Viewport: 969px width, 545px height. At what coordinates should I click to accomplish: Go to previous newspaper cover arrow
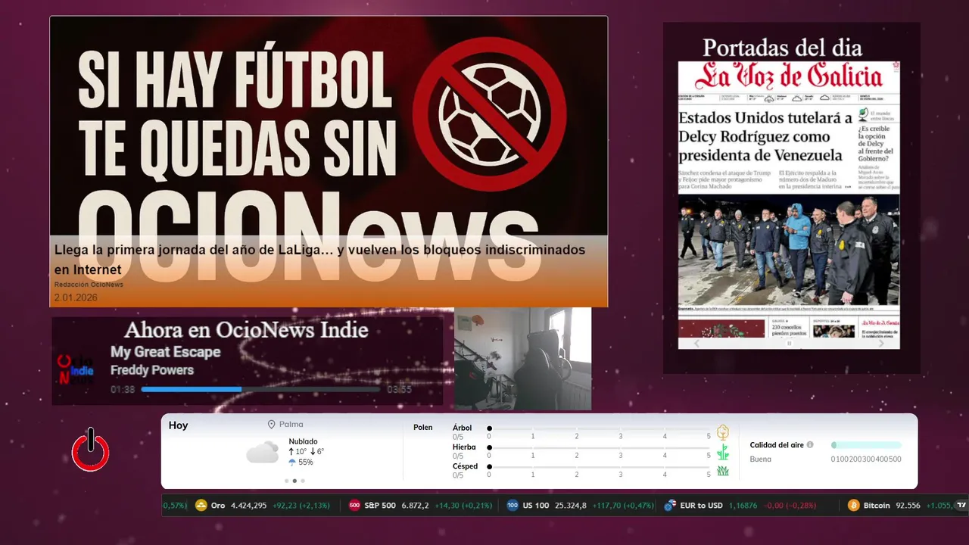[x=697, y=344]
